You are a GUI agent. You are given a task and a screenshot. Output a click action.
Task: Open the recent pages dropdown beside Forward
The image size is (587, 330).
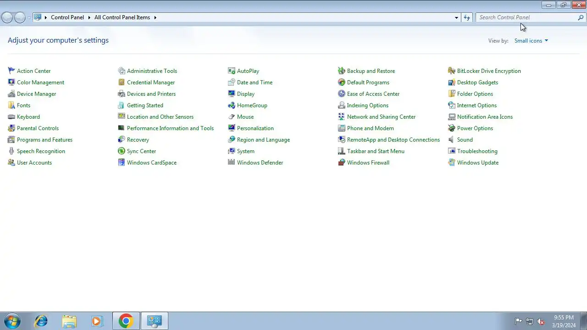[x=29, y=17]
